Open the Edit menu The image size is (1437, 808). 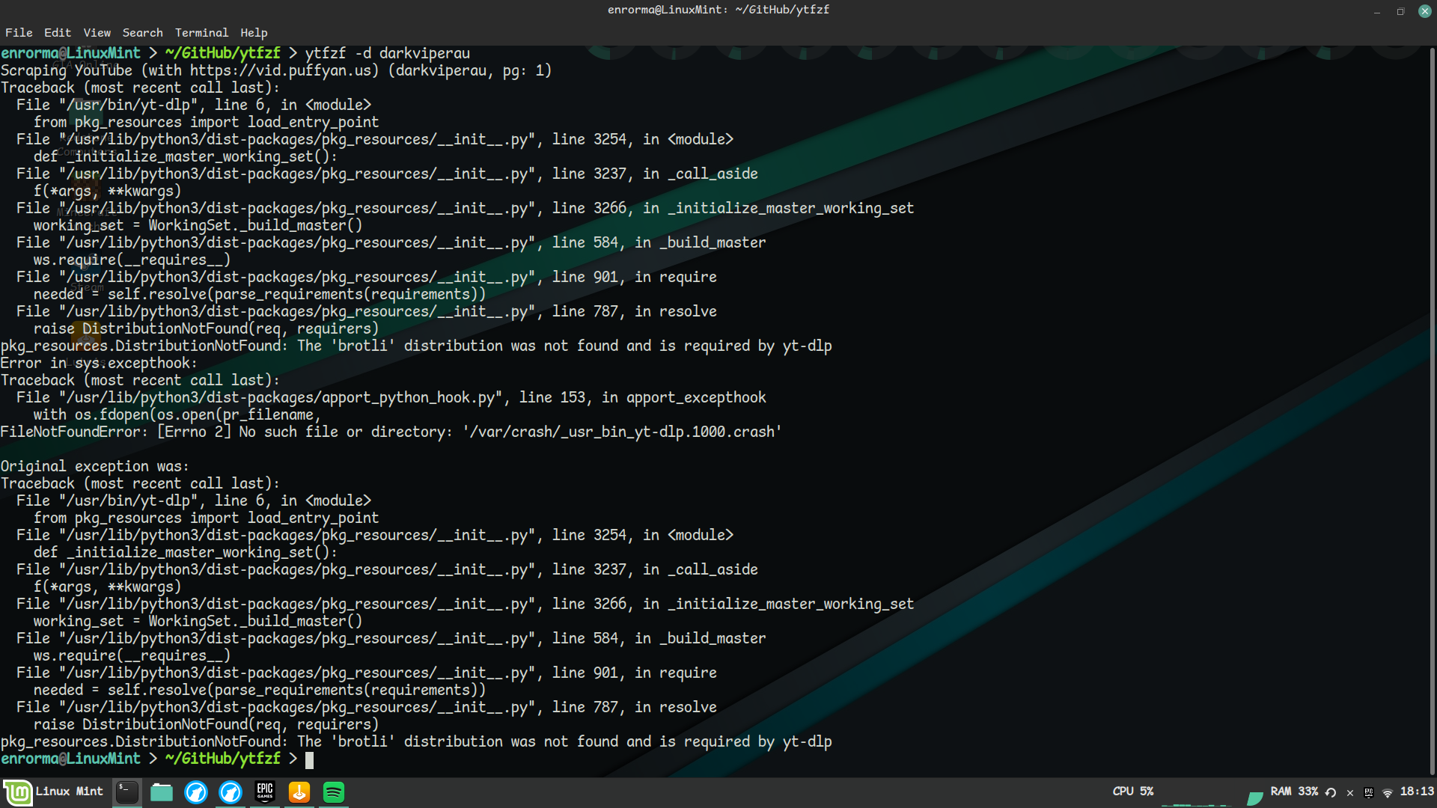point(58,33)
